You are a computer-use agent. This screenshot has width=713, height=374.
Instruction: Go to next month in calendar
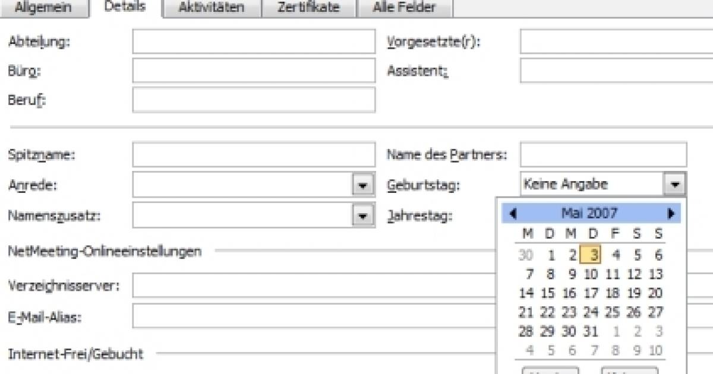(671, 213)
